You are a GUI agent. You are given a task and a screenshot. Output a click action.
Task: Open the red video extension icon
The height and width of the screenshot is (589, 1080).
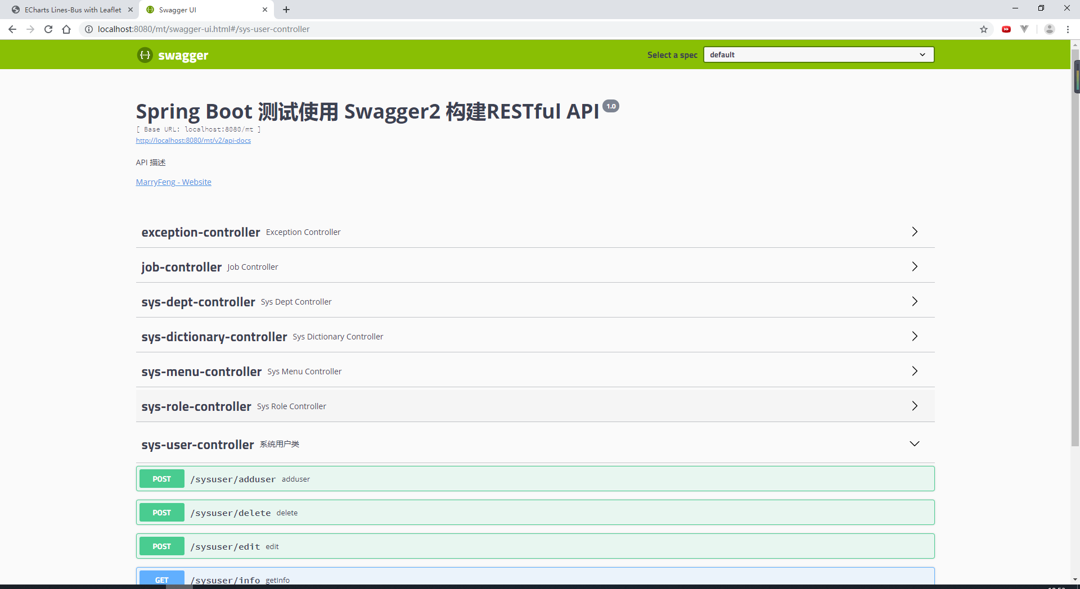pos(1006,29)
